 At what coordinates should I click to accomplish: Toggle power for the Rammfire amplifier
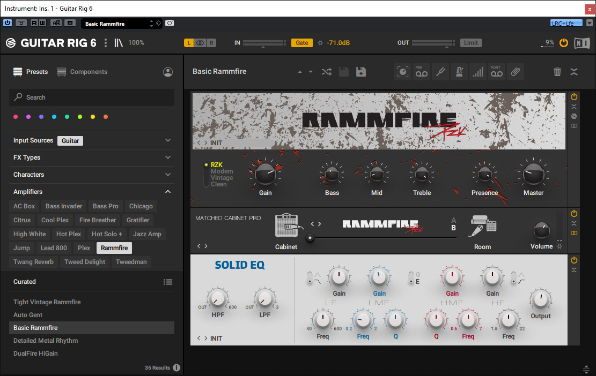tap(574, 97)
